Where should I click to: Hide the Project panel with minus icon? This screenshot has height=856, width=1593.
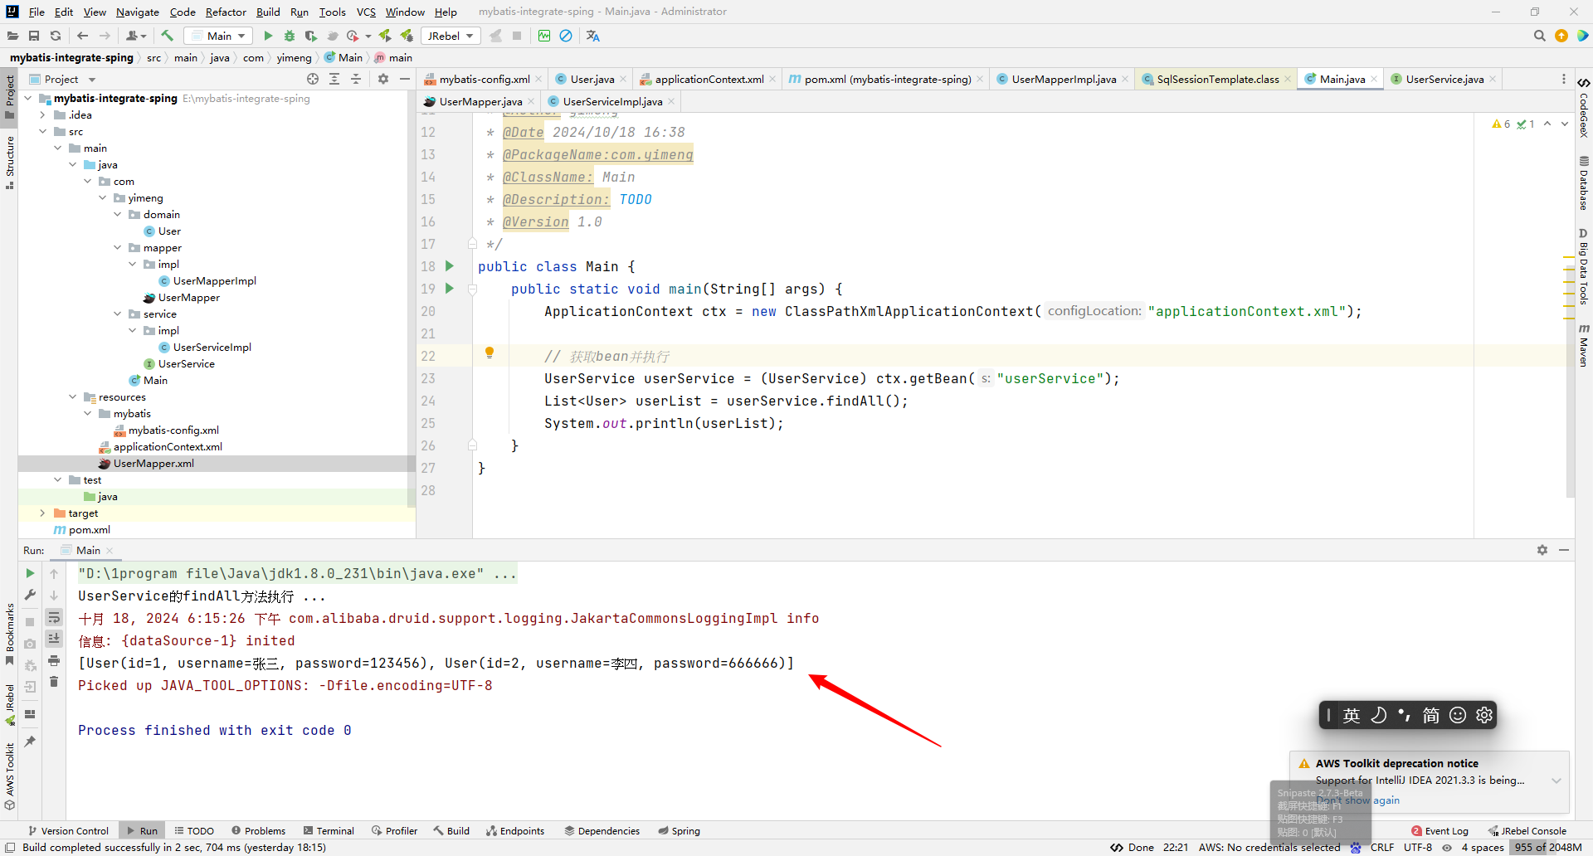(x=405, y=79)
